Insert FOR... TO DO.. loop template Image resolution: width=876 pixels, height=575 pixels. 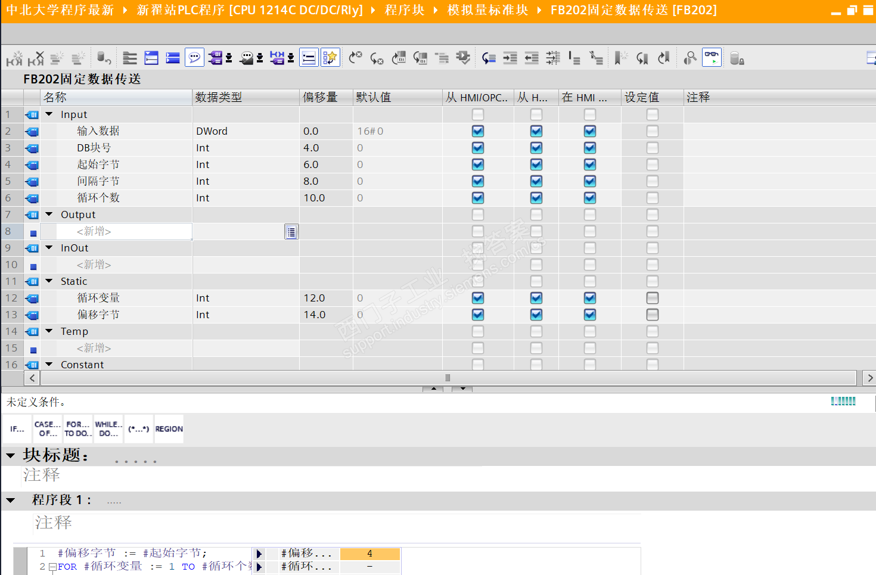pyautogui.click(x=78, y=429)
